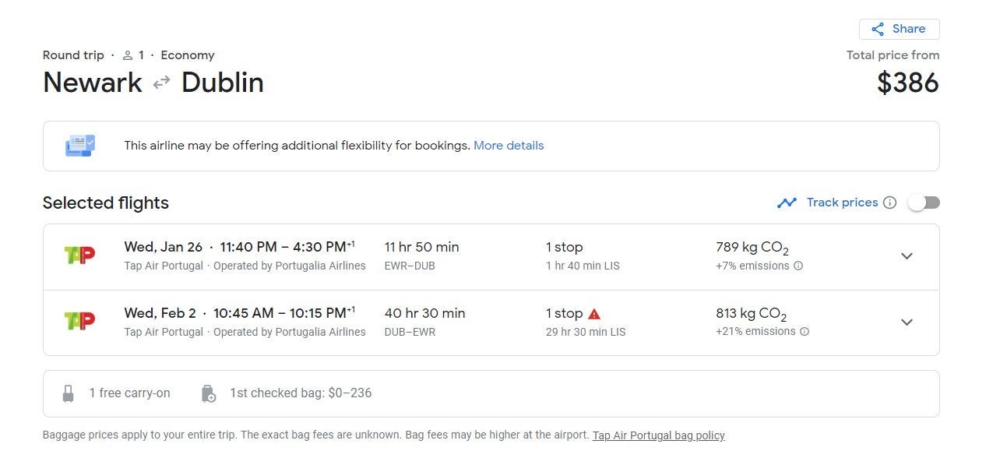
Task: Click the Share icon in the button
Action: pos(878,29)
